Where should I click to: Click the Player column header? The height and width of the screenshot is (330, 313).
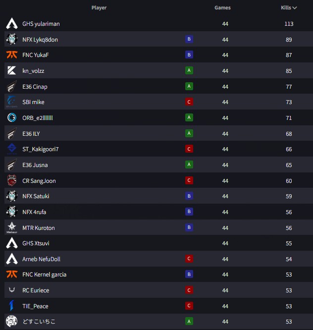point(99,8)
